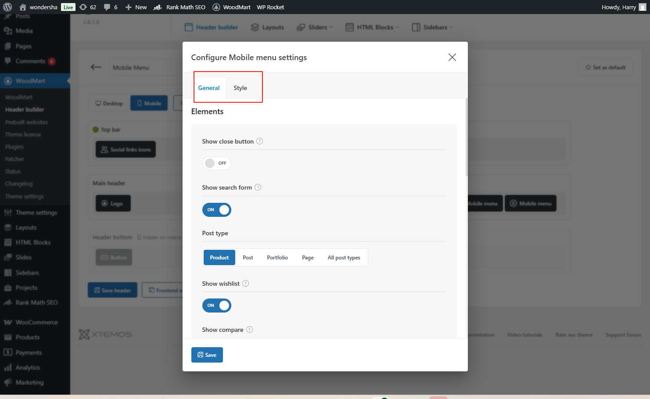
Task: Choose Portfolio as post type
Action: [277, 258]
